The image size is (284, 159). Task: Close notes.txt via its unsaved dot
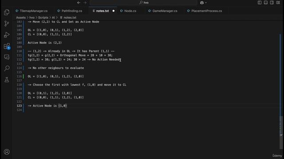pyautogui.click(x=114, y=11)
